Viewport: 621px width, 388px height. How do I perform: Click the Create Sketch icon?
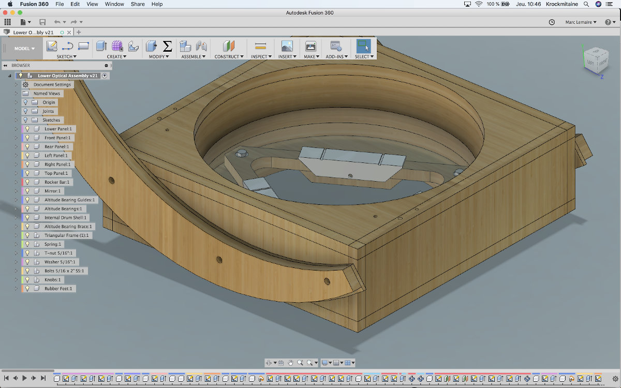coord(52,46)
